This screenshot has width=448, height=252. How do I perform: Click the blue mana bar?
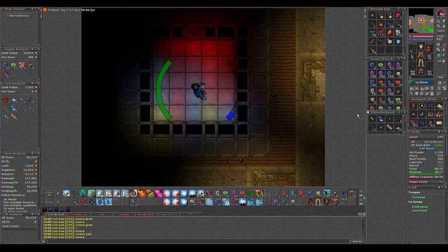(423, 39)
